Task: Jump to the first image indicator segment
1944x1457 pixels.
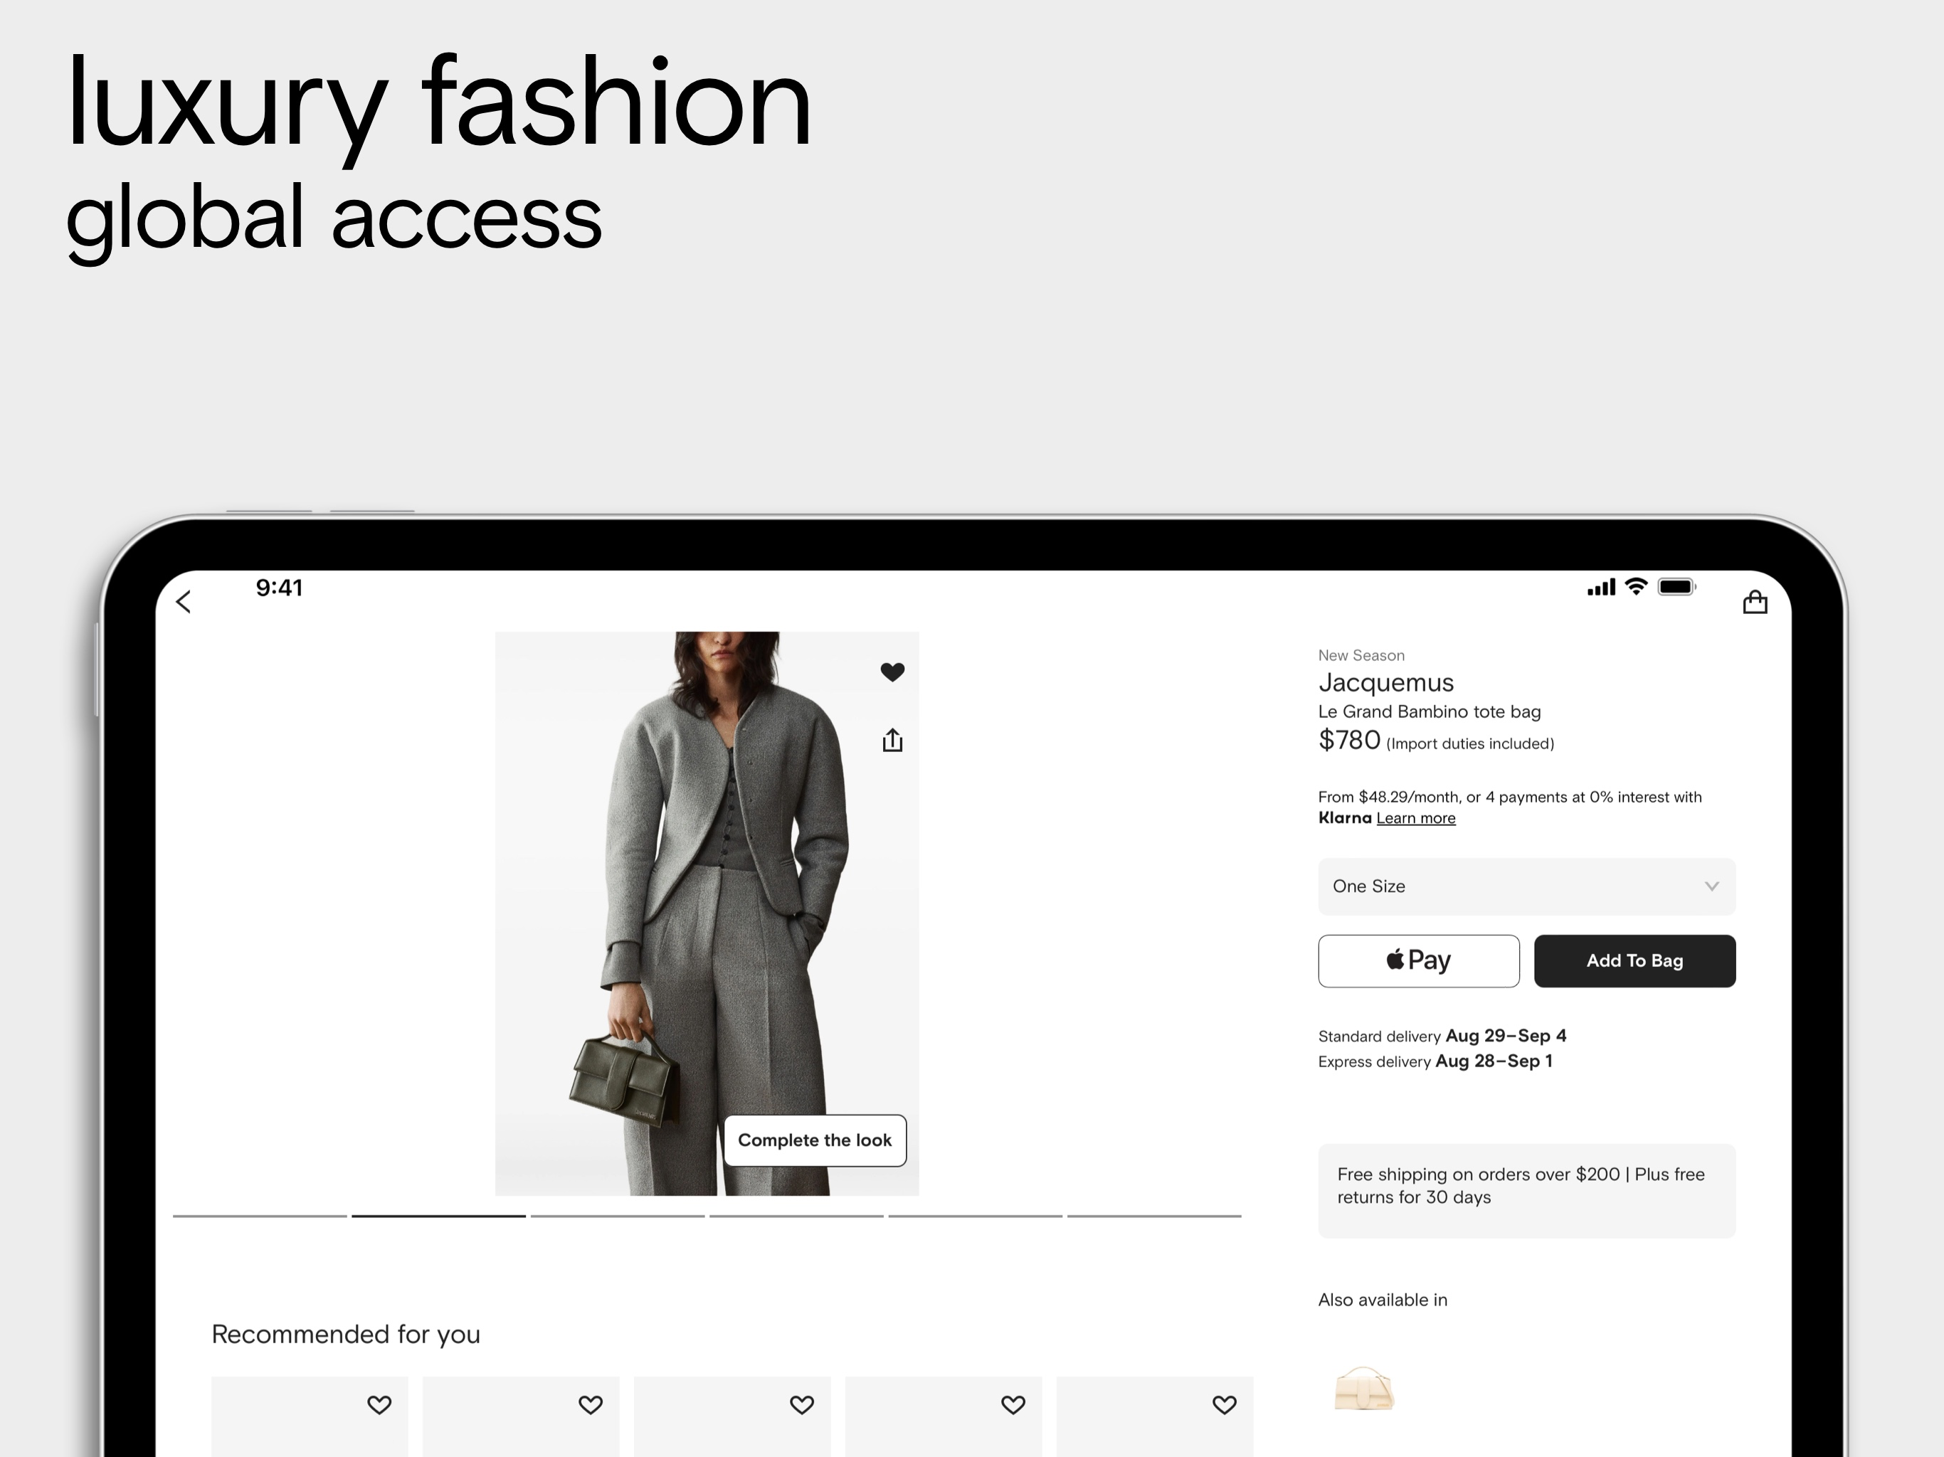Action: pyautogui.click(x=260, y=1217)
